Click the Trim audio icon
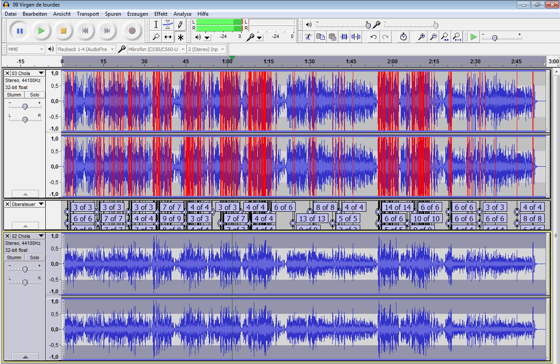The image size is (560, 364). pyautogui.click(x=345, y=37)
